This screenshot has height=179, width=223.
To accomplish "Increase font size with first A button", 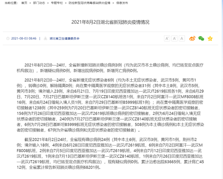I will coord(167,38).
